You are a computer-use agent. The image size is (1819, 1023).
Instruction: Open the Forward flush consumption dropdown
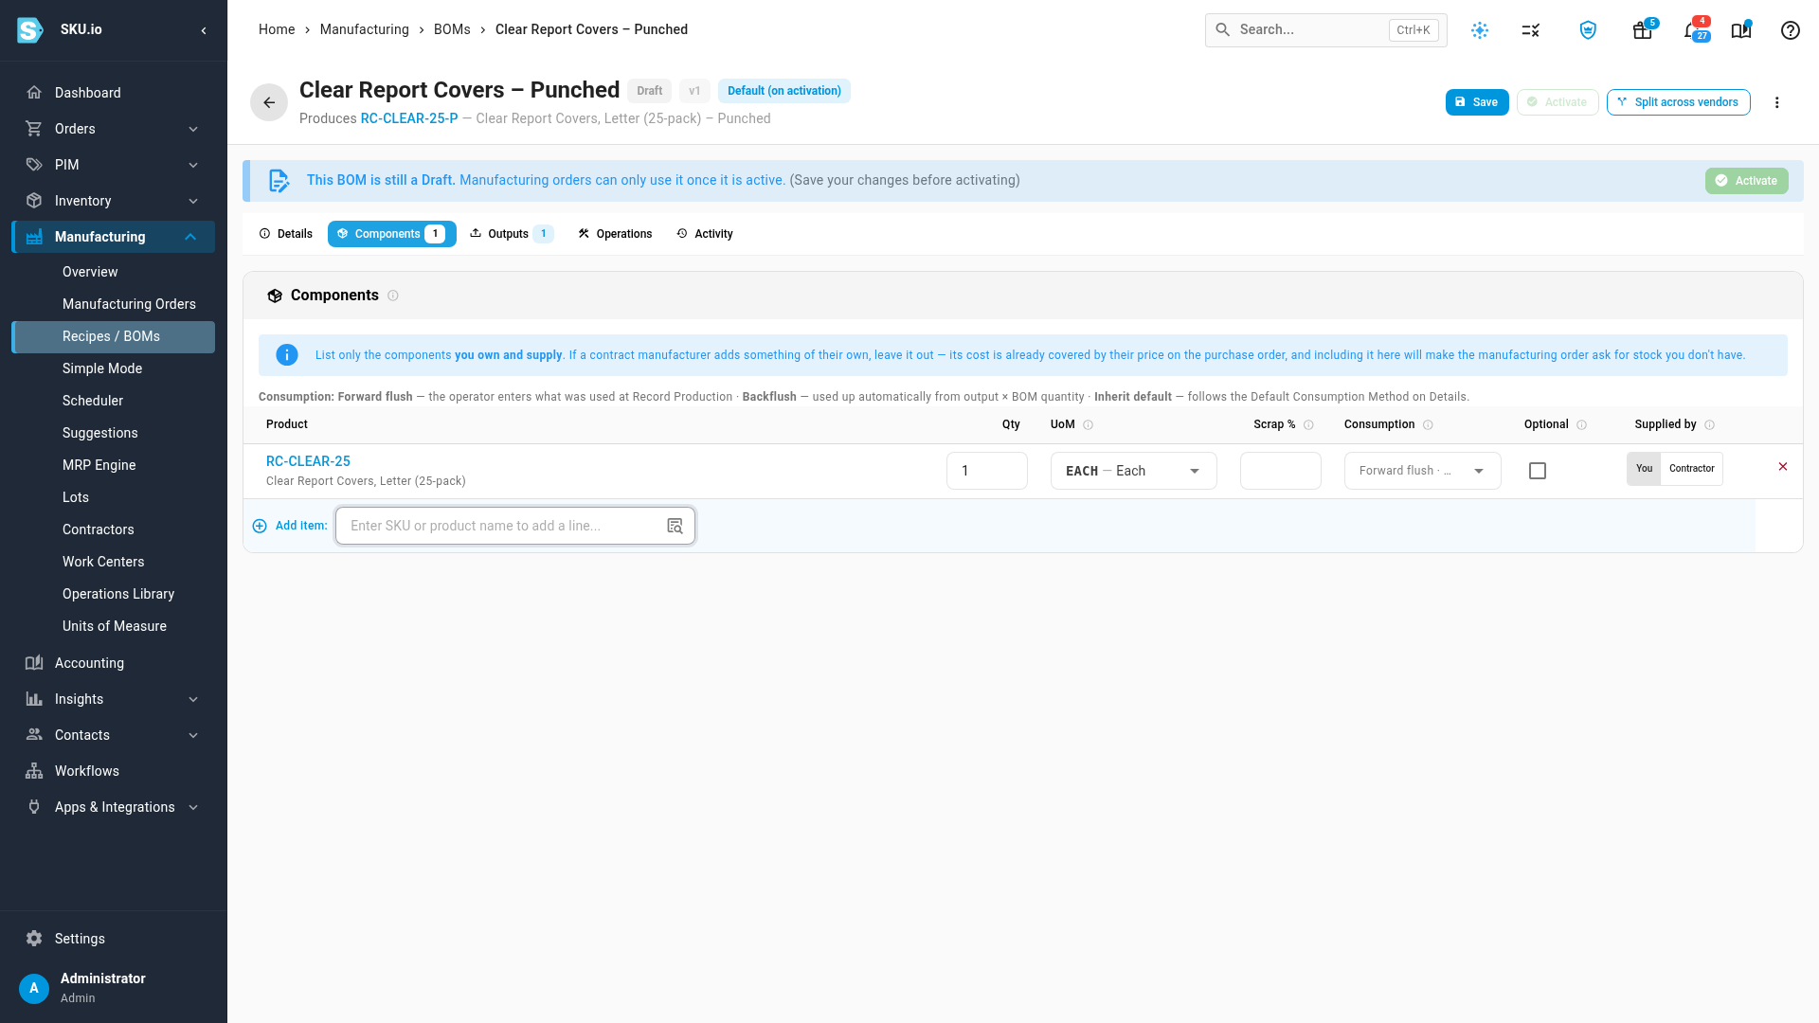pyautogui.click(x=1422, y=471)
